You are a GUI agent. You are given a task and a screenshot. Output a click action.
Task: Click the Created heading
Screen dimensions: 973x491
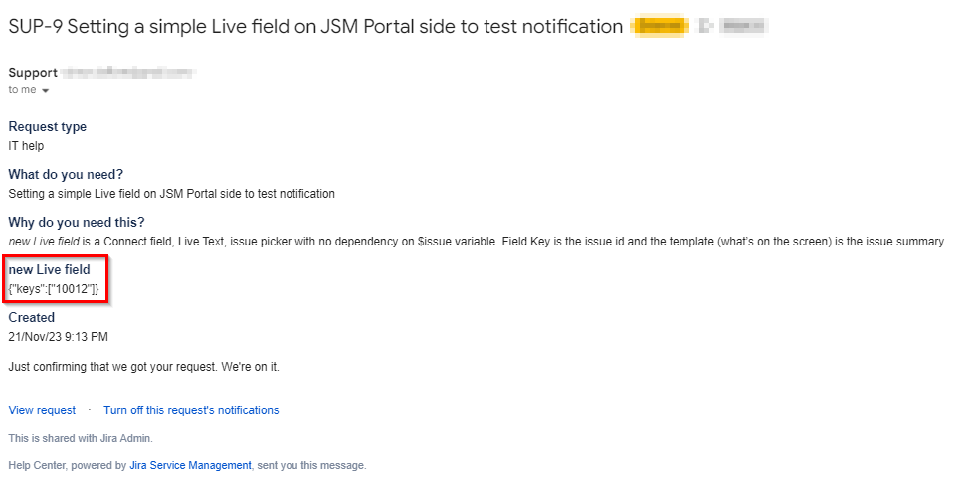coord(32,318)
